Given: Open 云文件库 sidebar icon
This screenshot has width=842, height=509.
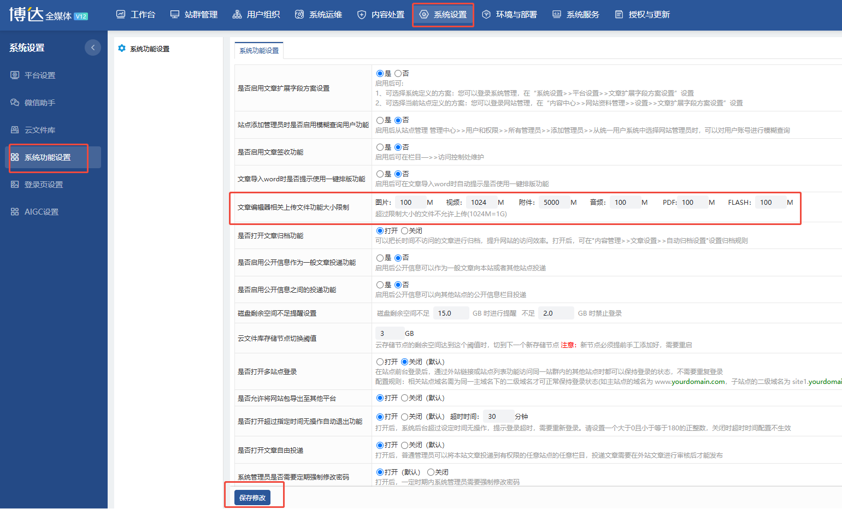Looking at the screenshot, I should tap(15, 129).
